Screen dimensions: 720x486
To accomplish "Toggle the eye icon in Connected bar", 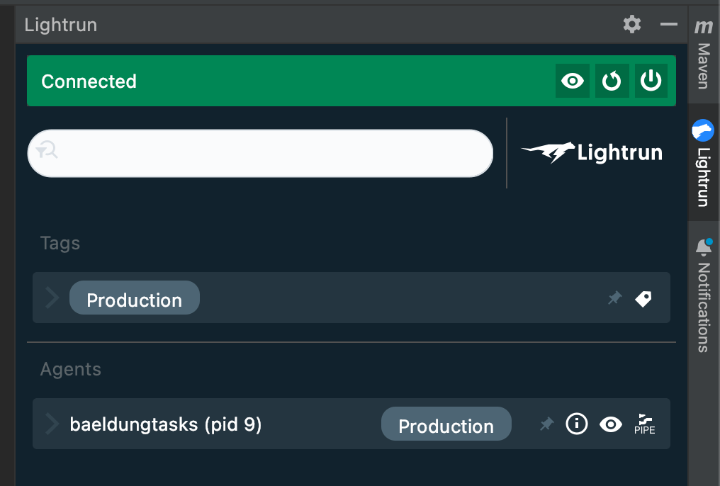I will (x=572, y=81).
